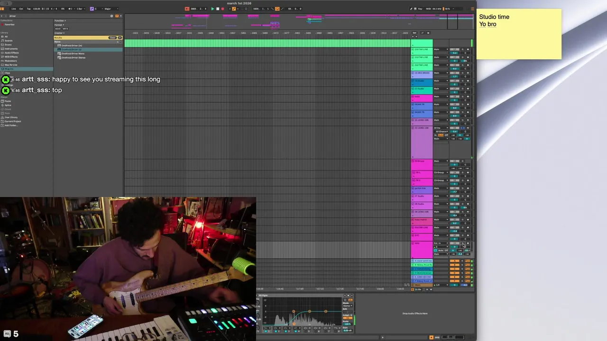The height and width of the screenshot is (341, 607).
Task: Click the tempo field showing 119.00
Action: 37,9
